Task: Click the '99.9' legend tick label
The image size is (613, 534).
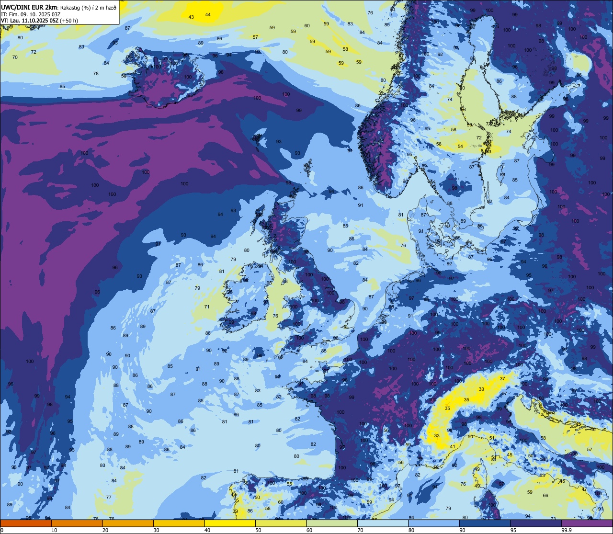Action: (567, 530)
